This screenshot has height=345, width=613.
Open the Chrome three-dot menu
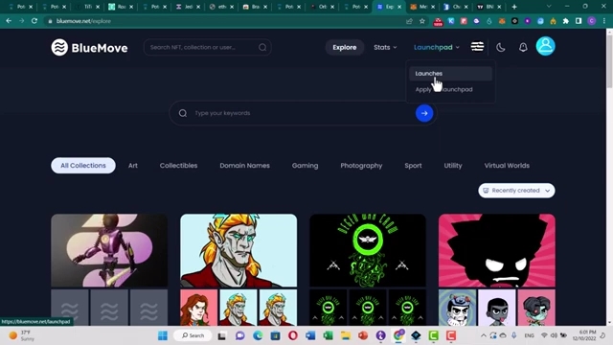(604, 21)
